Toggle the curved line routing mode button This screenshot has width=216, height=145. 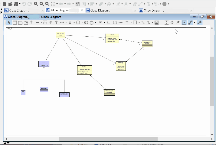pyautogui.click(x=190, y=22)
